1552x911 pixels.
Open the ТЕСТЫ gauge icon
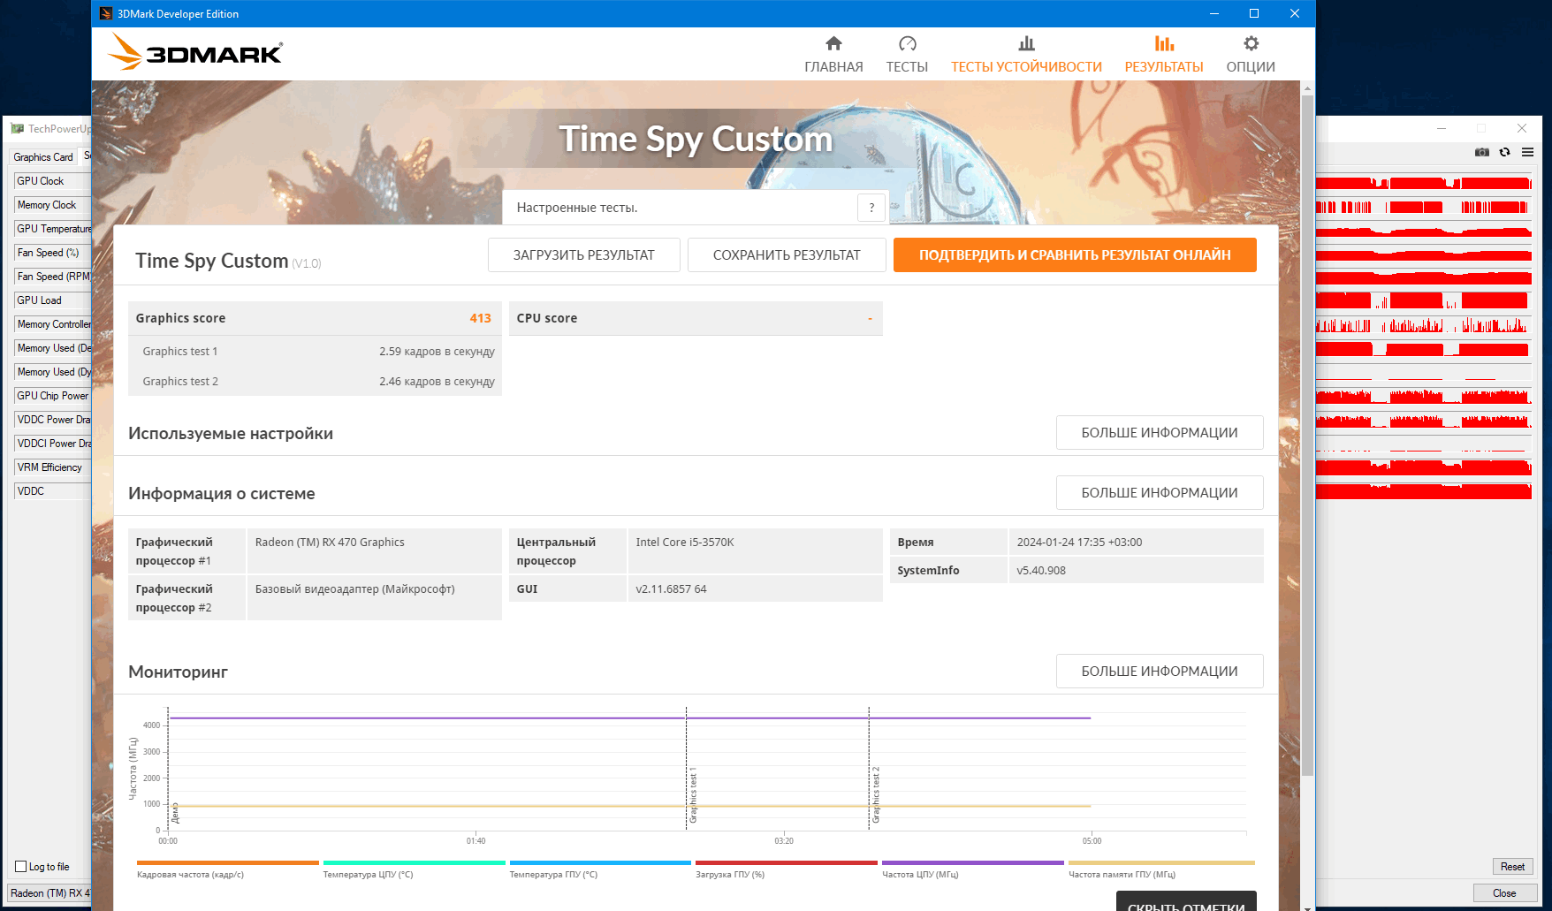pyautogui.click(x=907, y=43)
